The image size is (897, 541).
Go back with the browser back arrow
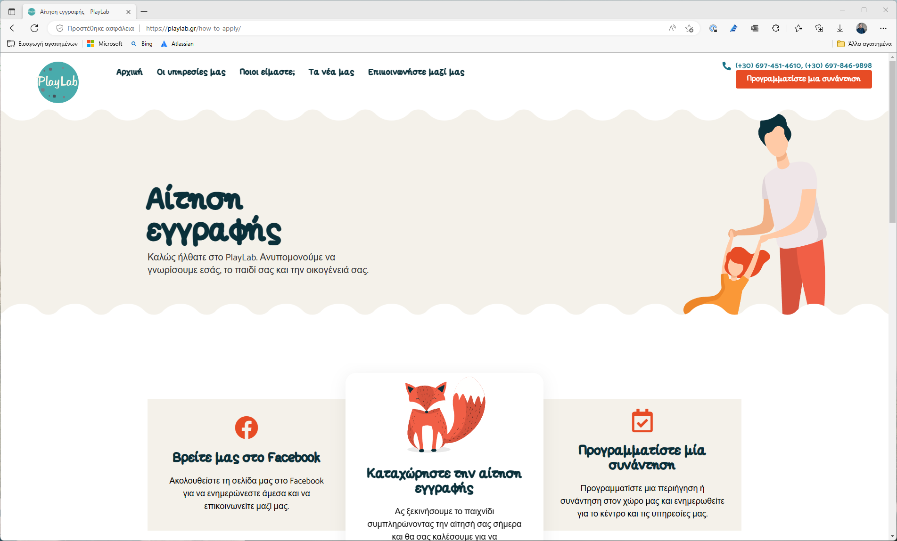coord(14,28)
